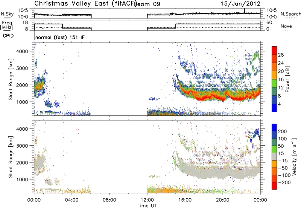The image size is (301, 208).
Task: Click the Velocity [m s-1] colorbar title
Action: [294, 157]
